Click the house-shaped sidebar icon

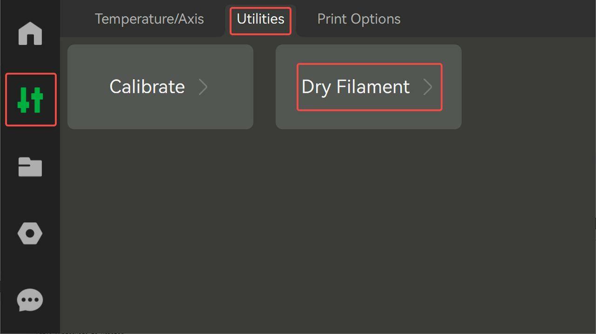30,33
